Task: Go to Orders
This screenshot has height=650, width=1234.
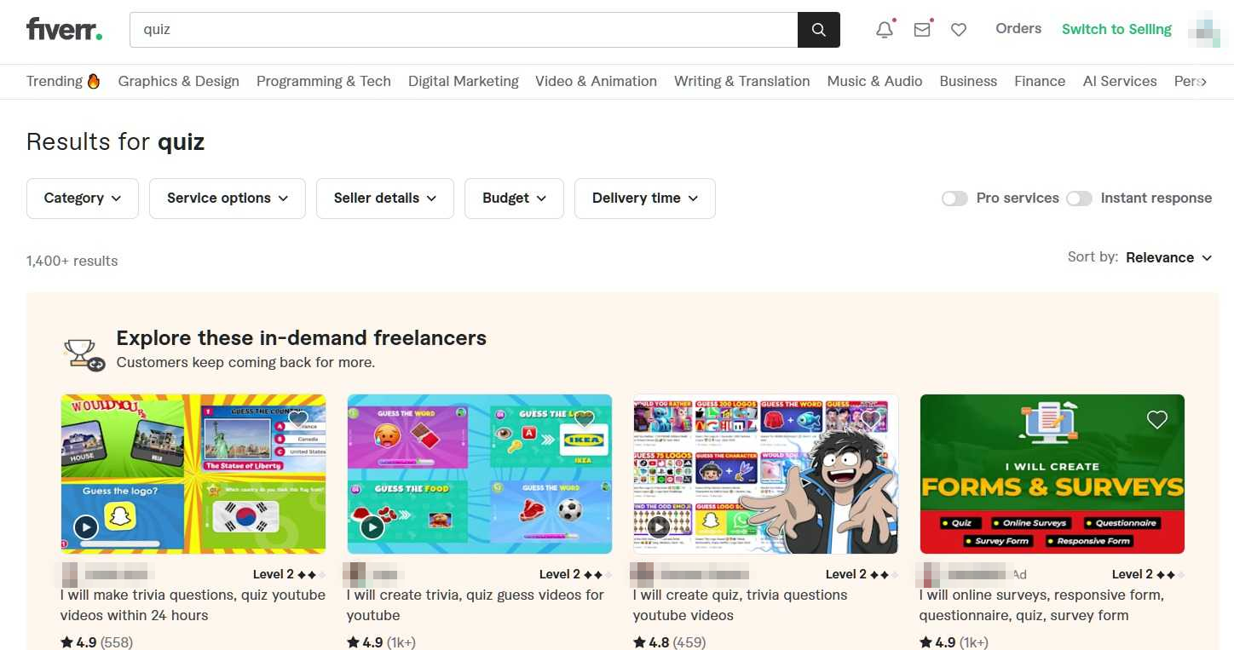Action: pos(1018,29)
